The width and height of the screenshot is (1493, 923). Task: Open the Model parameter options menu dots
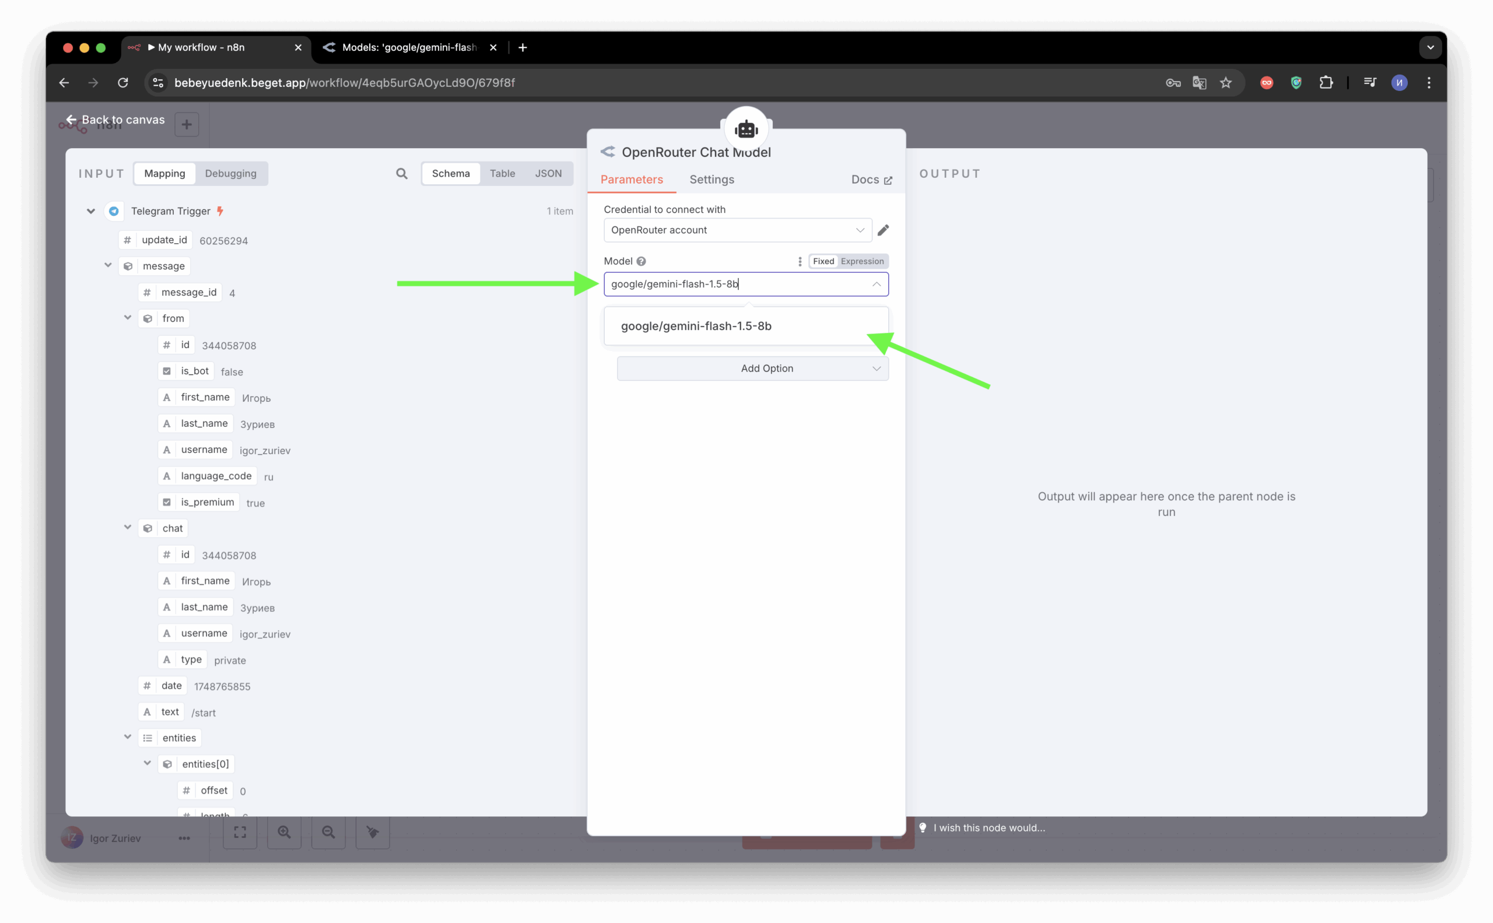pyautogui.click(x=800, y=261)
